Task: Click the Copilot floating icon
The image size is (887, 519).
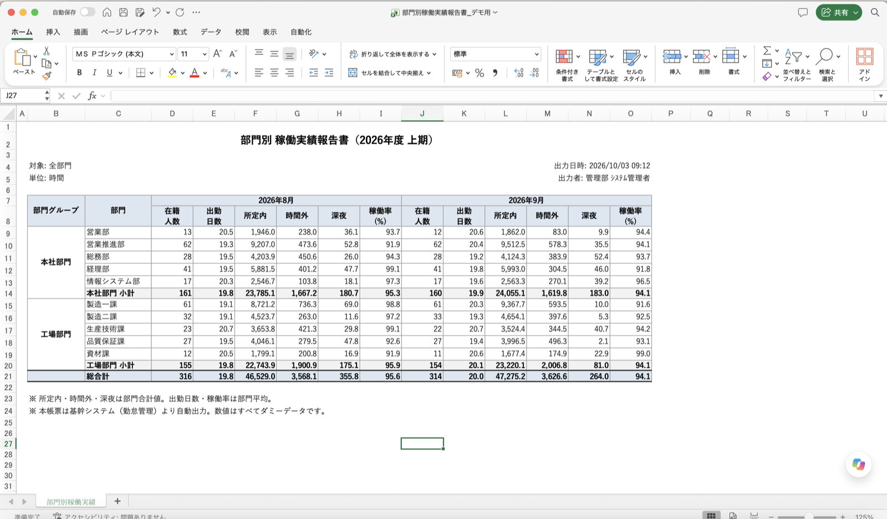Action: point(858,465)
